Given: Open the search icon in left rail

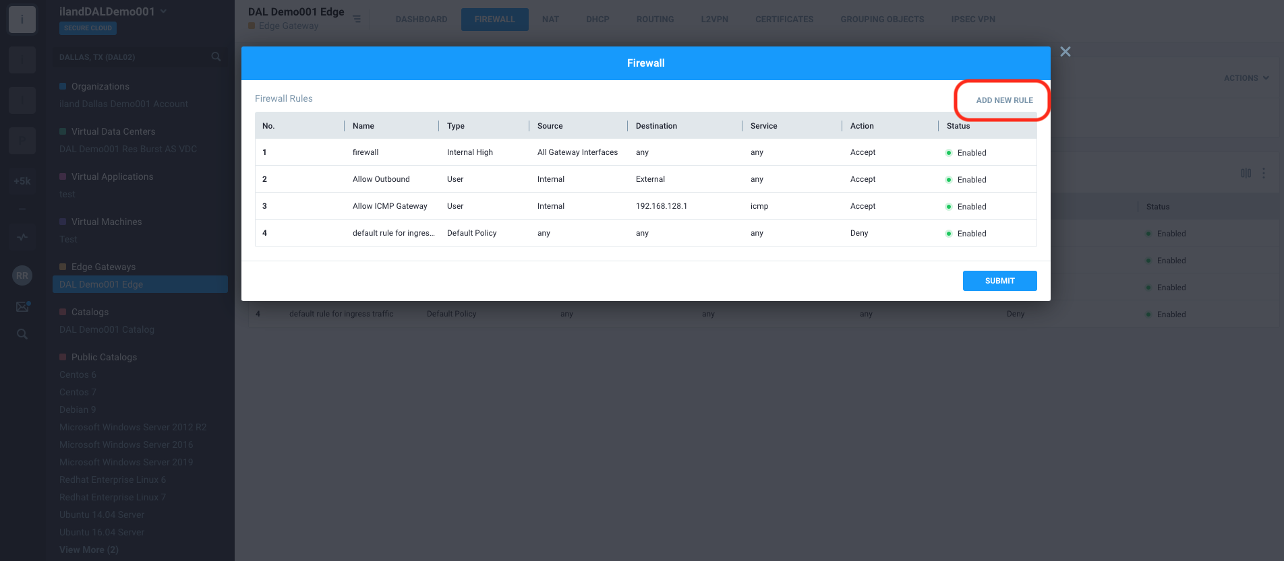Looking at the screenshot, I should 22,334.
